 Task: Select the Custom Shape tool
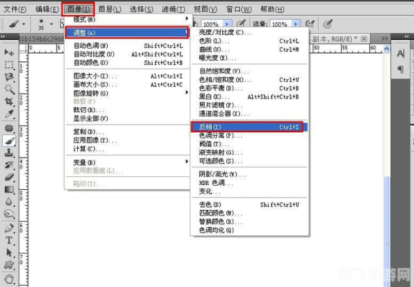tap(9, 264)
